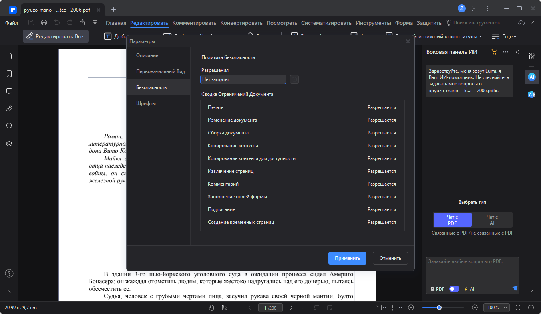Viewport: 541px width, 314px height.
Task: Send the AI question with arrow icon
Action: tap(515, 288)
